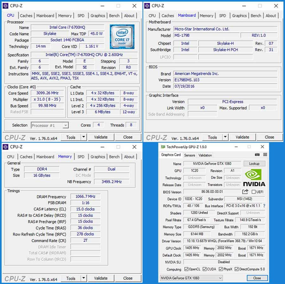Screen dimensions: 285x284
Task: Click the Memory Type value 'GDDR5 (Samsung)'
Action: pos(201,227)
